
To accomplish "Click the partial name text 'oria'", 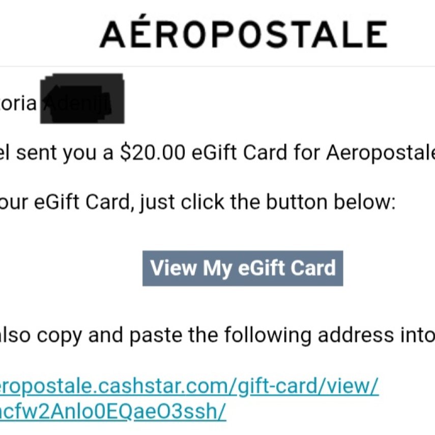I will 18,103.
